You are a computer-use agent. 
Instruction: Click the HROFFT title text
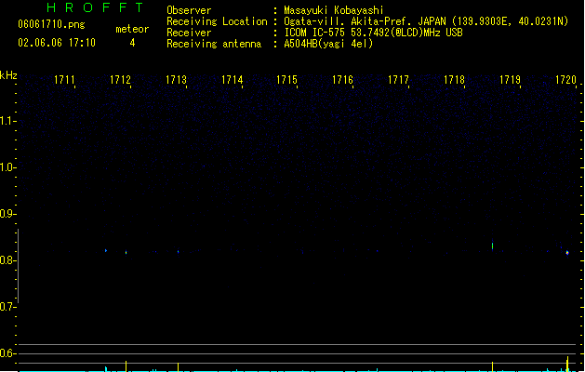coord(96,7)
